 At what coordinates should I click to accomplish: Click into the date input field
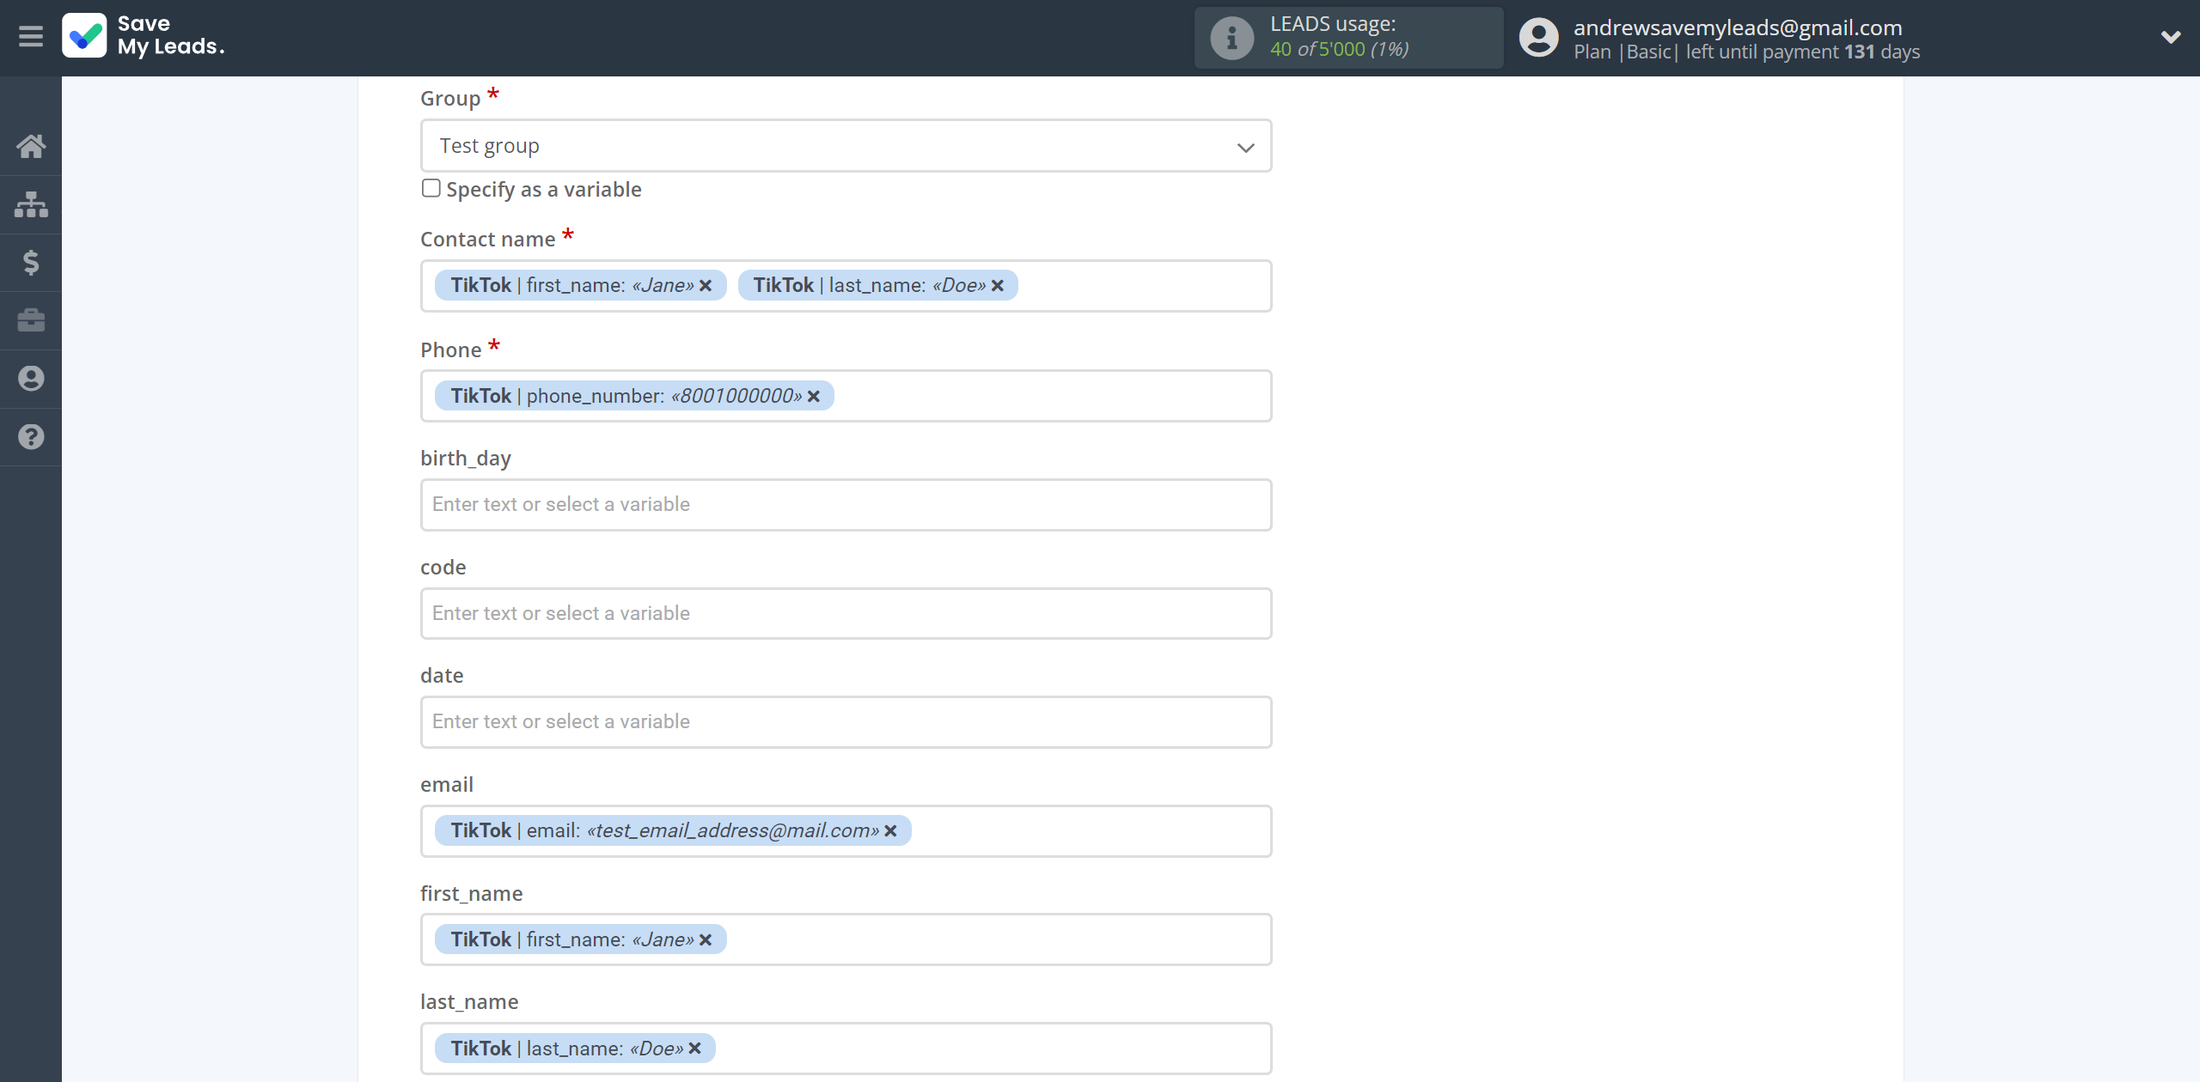tap(846, 722)
